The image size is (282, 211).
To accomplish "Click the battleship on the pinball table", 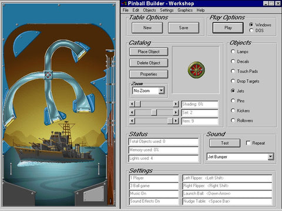I will click(x=54, y=145).
